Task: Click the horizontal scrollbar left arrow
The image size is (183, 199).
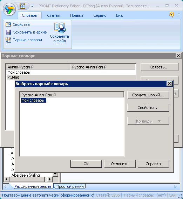Action: coord(6,179)
